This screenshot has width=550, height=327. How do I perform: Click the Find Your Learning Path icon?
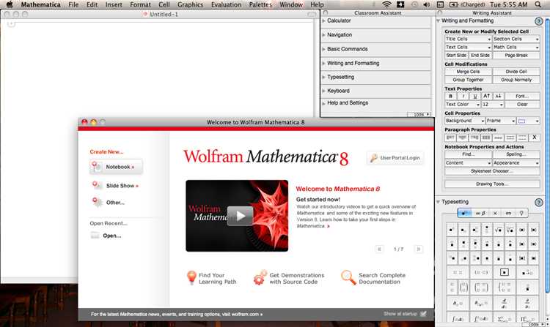click(191, 278)
